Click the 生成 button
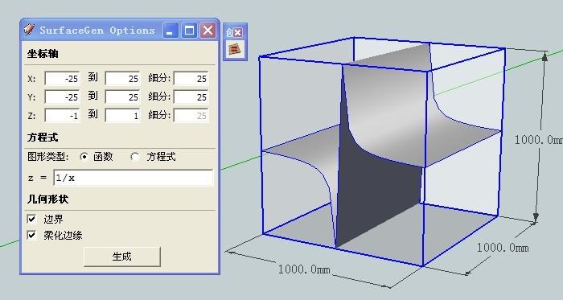Image resolution: width=563 pixels, height=300 pixels. point(122,257)
